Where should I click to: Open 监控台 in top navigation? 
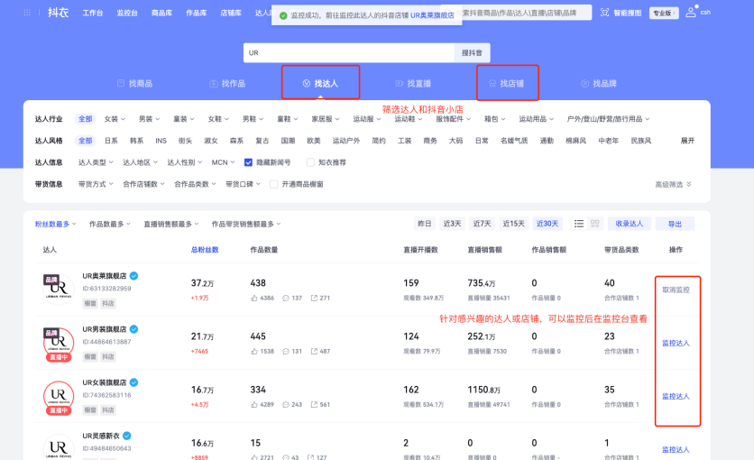tap(127, 13)
